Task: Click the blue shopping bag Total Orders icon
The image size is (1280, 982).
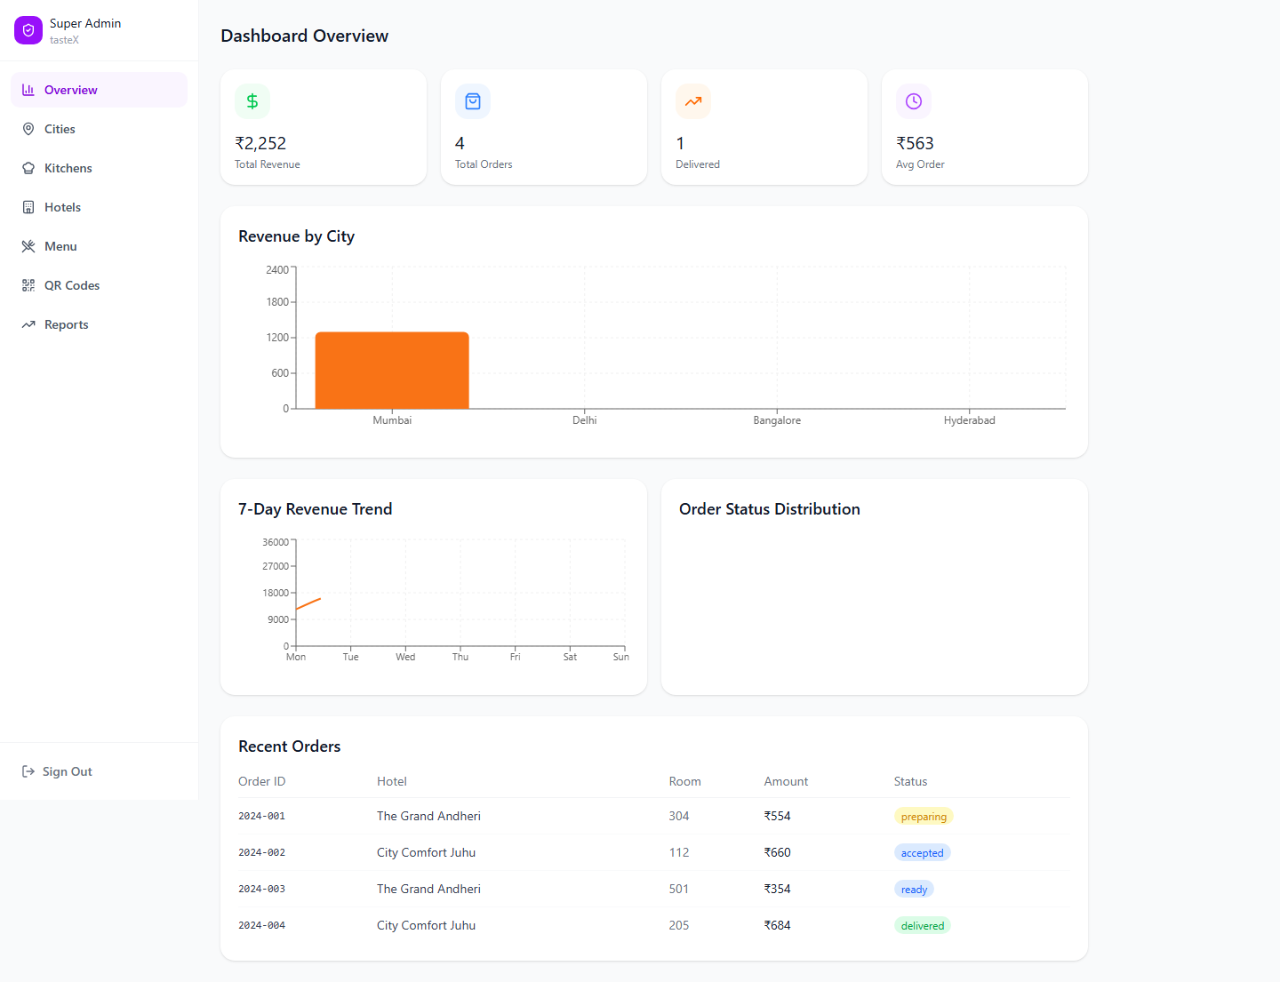Action: [473, 101]
